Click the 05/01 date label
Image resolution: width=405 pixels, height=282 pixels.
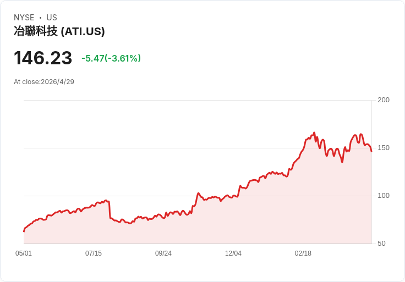tap(24, 253)
